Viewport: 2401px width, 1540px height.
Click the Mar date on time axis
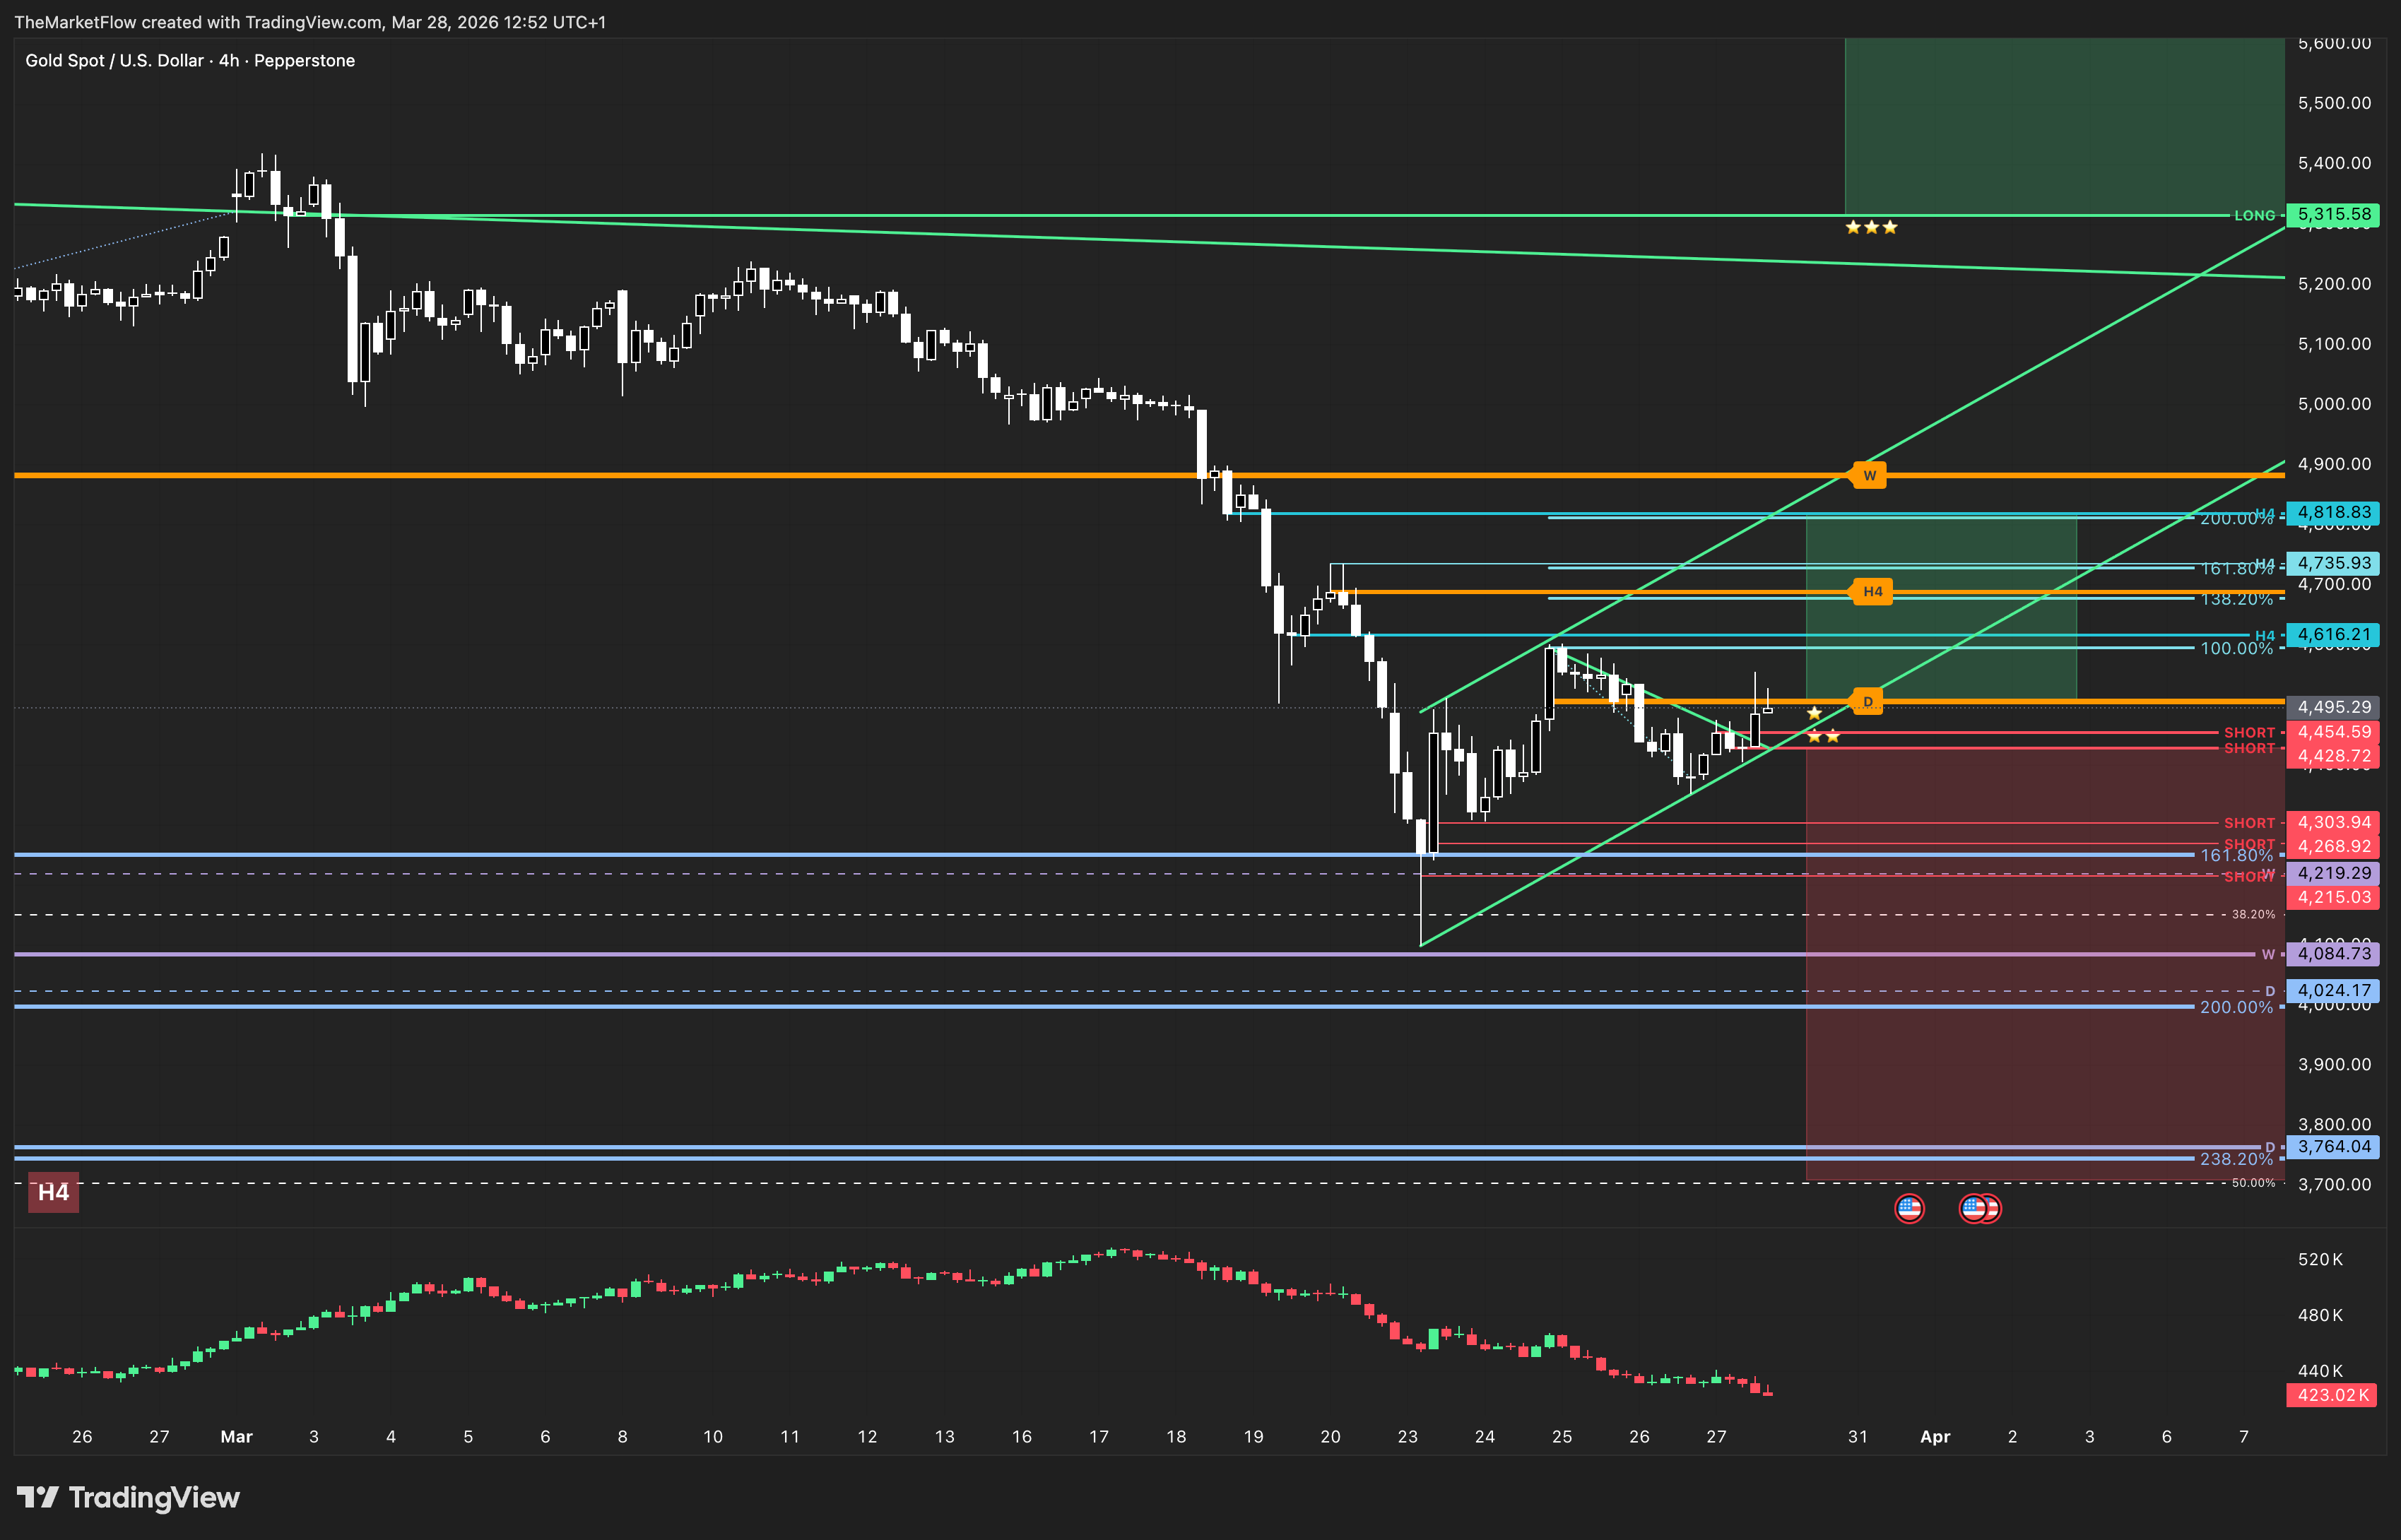coord(236,1436)
